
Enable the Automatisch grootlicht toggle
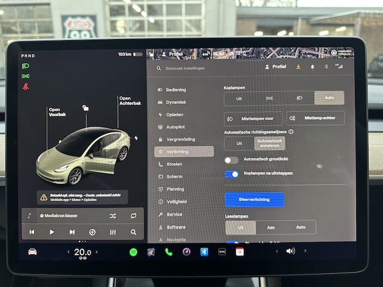tap(231, 160)
